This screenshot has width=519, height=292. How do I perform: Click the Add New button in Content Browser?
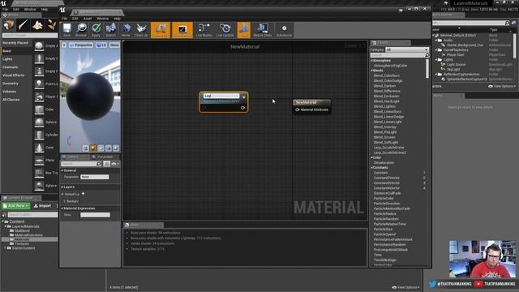(x=16, y=206)
